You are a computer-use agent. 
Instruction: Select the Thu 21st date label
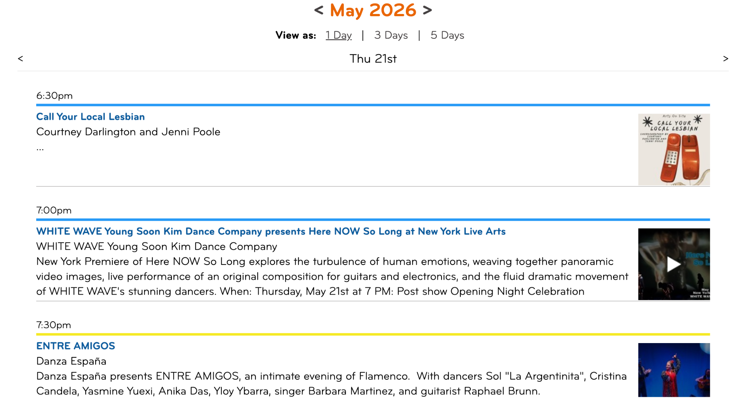pyautogui.click(x=373, y=58)
